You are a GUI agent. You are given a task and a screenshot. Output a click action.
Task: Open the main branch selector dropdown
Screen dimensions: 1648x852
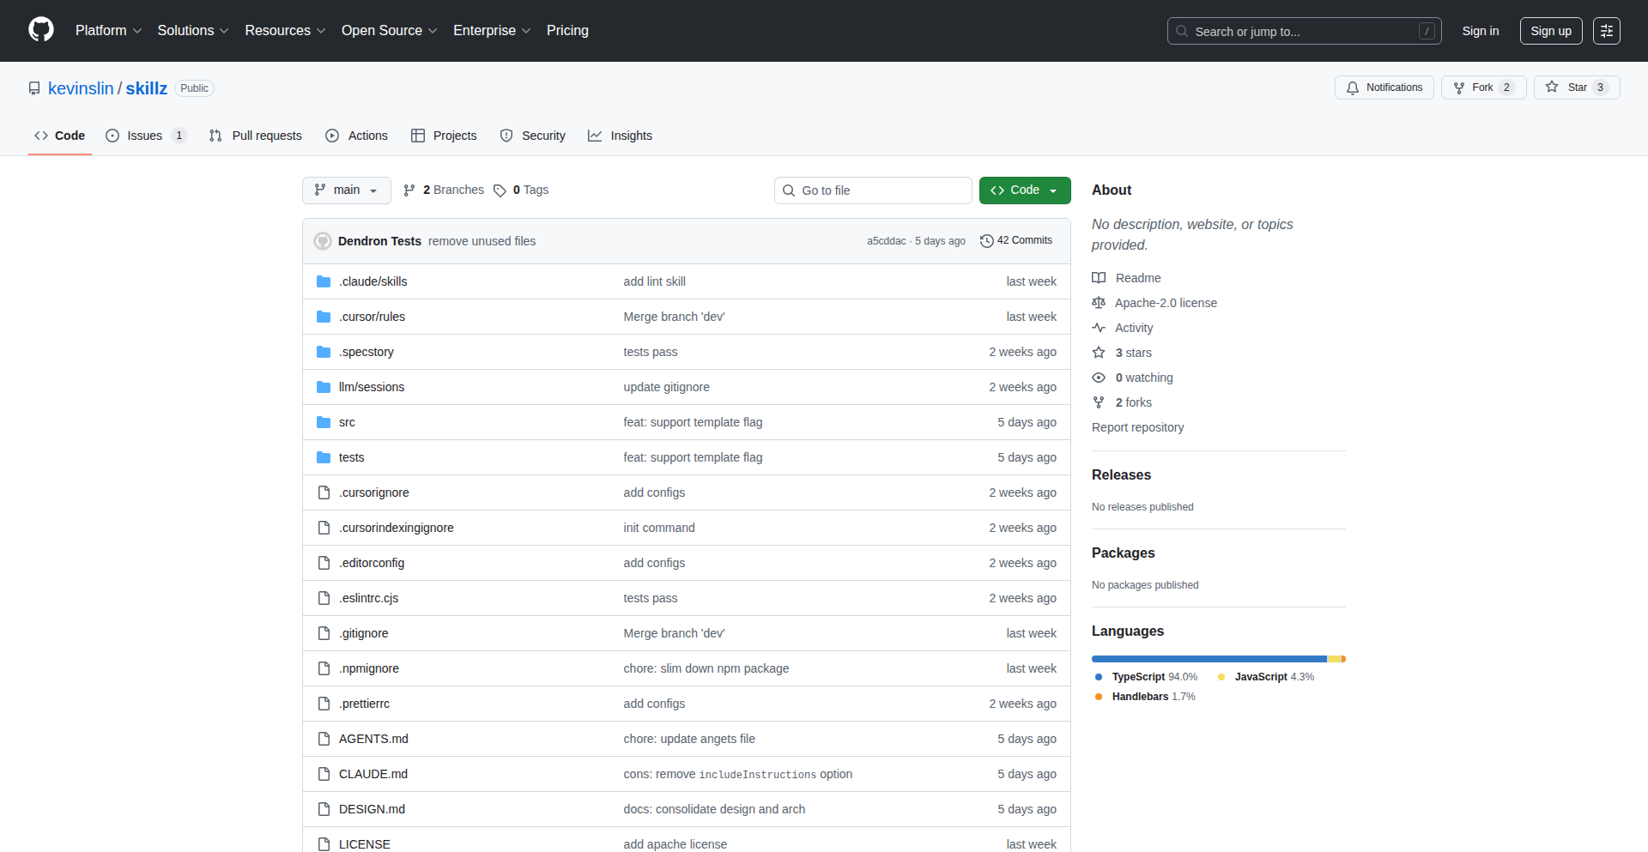346,190
